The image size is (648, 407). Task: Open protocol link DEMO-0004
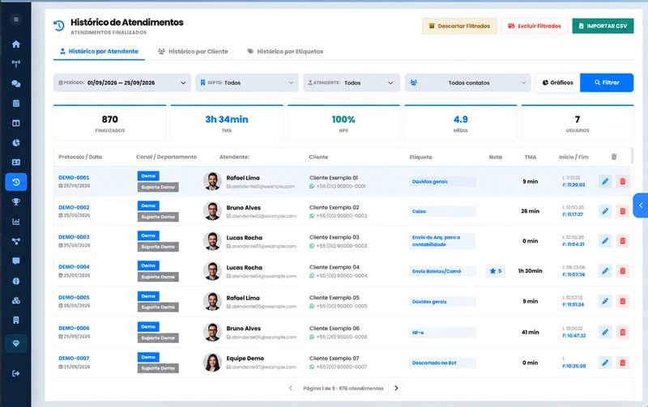coord(74,267)
